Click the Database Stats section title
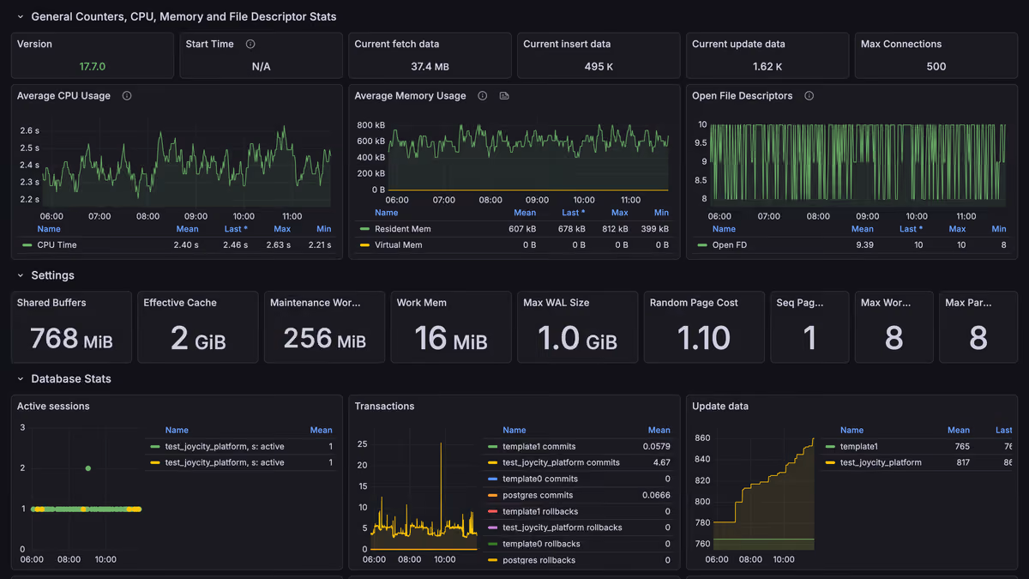Viewport: 1029px width, 579px height. tap(71, 378)
